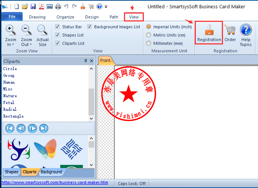Select the Group clipart category
This screenshot has height=188, width=258.
coord(9,76)
